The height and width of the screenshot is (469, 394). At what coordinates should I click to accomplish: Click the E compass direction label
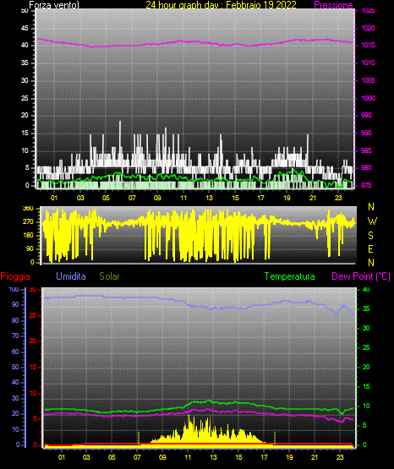370,248
